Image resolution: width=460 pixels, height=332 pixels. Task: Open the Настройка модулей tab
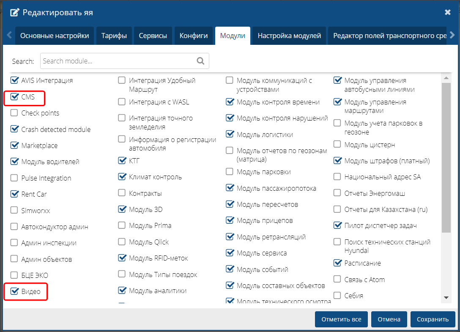pyautogui.click(x=289, y=36)
